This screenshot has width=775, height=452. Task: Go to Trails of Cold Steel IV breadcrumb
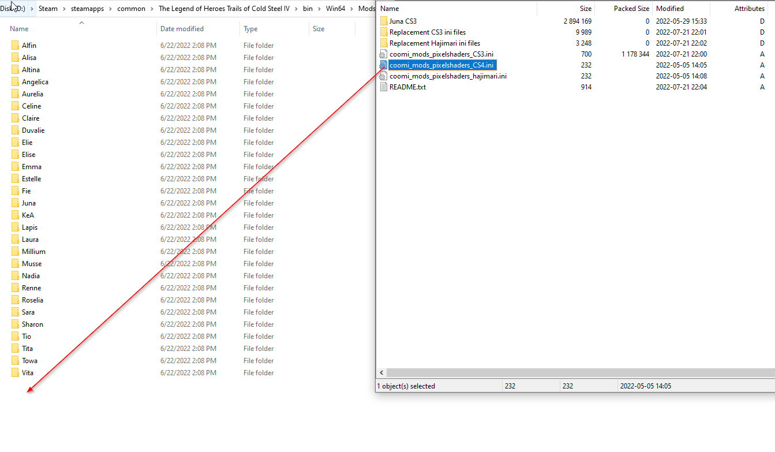click(x=224, y=9)
